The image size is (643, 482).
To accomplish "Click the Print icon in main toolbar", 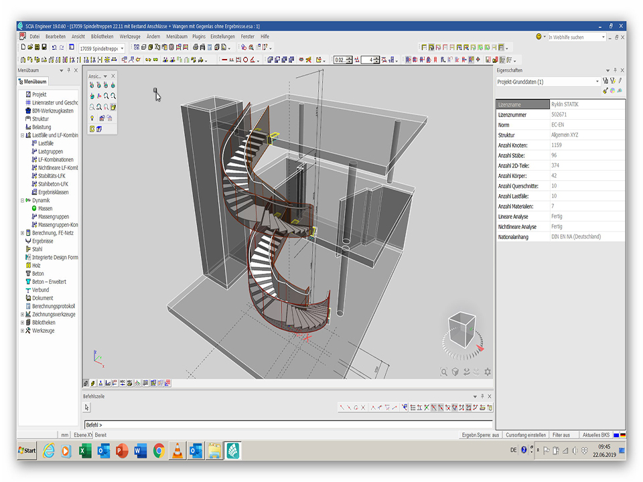I will point(196,48).
